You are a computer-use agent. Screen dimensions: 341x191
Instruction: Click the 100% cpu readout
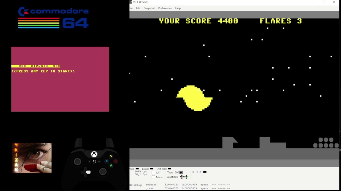[141, 172]
